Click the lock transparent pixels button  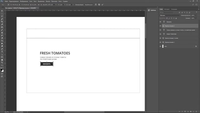(x=167, y=18)
